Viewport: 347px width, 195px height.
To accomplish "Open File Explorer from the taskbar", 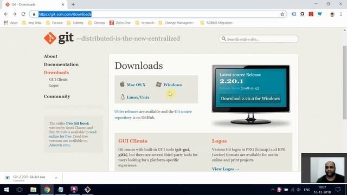I will [x=33, y=190].
